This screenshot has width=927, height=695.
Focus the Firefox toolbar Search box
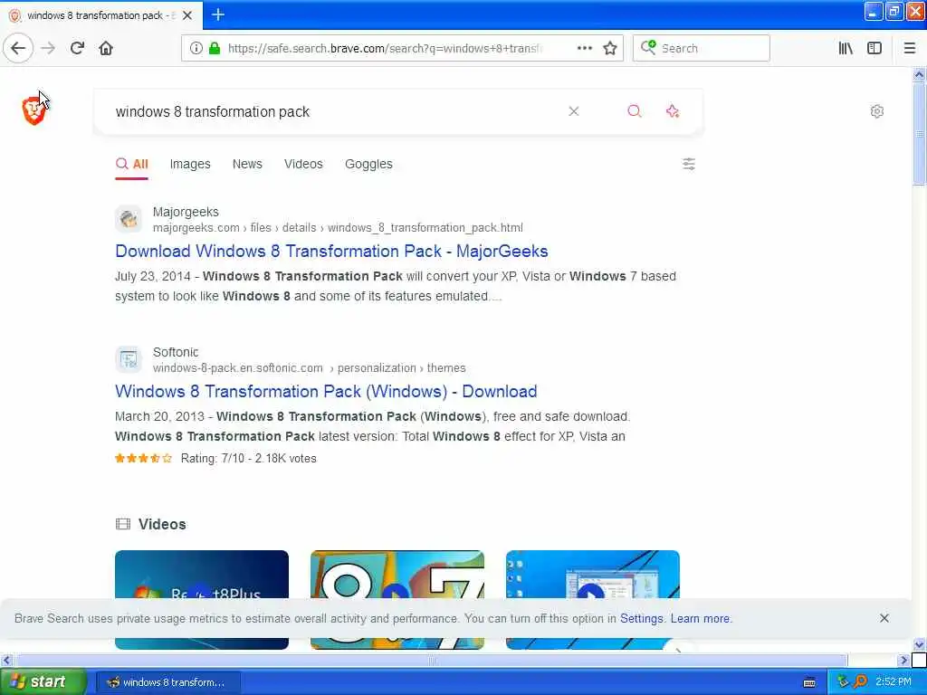702,48
